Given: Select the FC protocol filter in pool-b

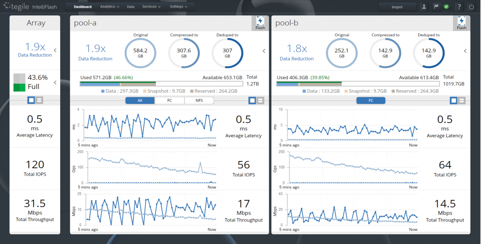Looking at the screenshot, I should tap(371, 101).
